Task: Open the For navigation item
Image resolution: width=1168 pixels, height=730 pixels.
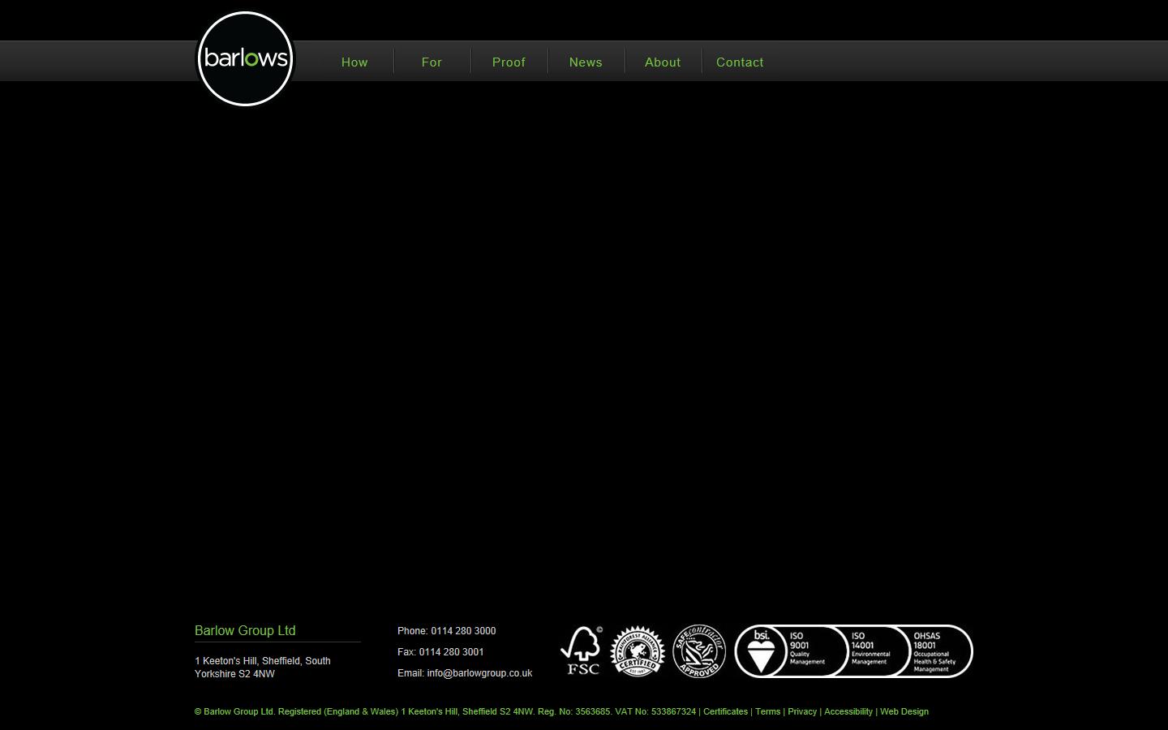Action: pyautogui.click(x=432, y=62)
